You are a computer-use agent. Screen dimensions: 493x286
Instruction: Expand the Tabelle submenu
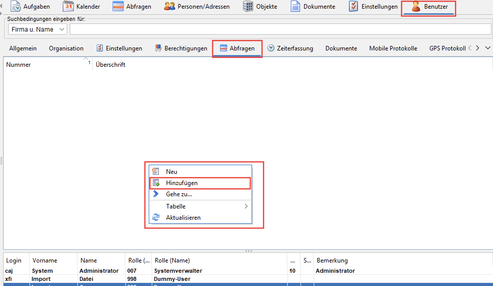(176, 206)
